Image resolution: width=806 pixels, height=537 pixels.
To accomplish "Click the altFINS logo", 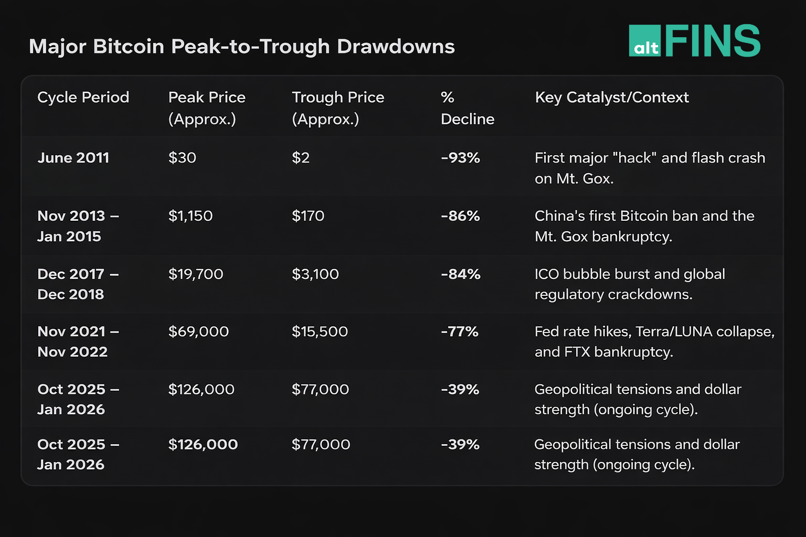I will (694, 41).
